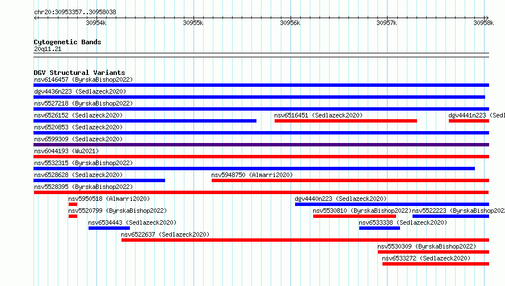Click the blue bar for nsv6520853
The image size is (505, 286).
coord(261,133)
